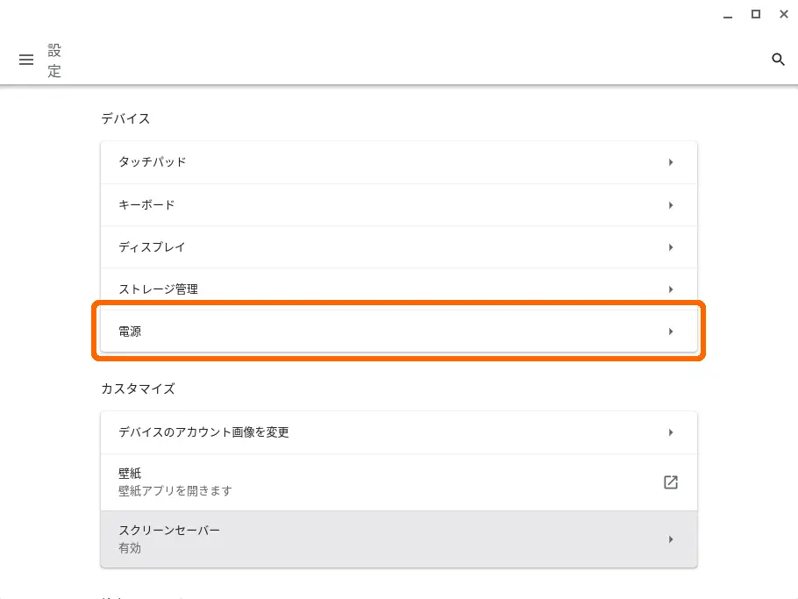The height and width of the screenshot is (599, 798).
Task: Open the ディスプレイ settings
Action: tap(399, 247)
